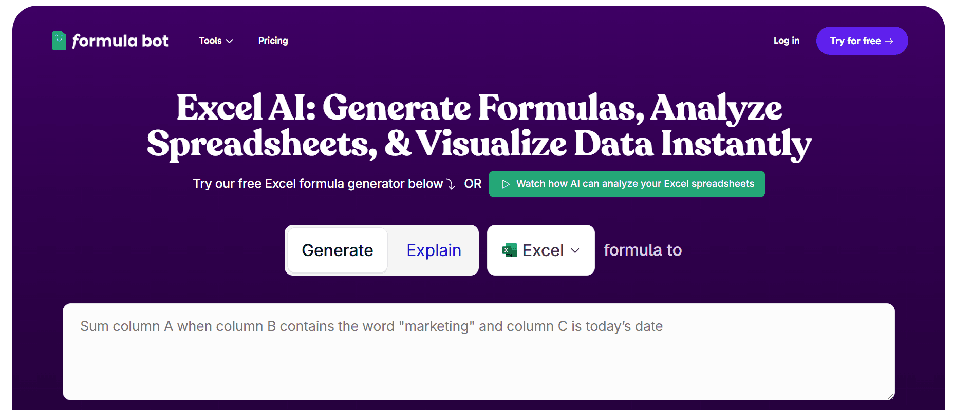Go to the Pricing page
The image size is (953, 410).
pos(273,41)
